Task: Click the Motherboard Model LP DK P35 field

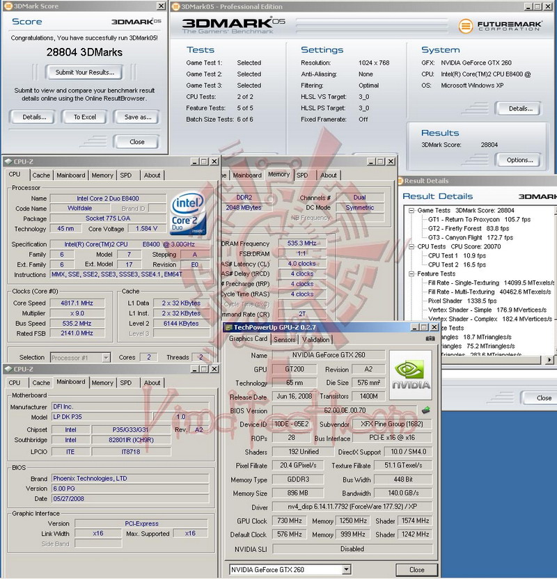Action: pyautogui.click(x=102, y=417)
